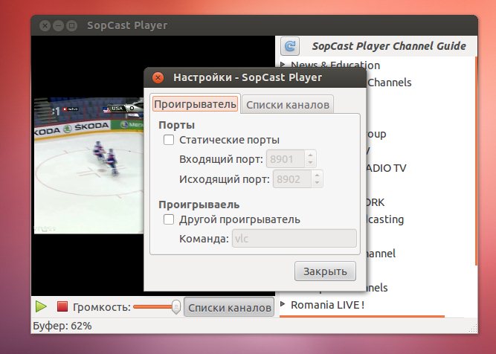The height and width of the screenshot is (354, 496).
Task: Maximize the main SopCast Player window
Action: (x=71, y=26)
